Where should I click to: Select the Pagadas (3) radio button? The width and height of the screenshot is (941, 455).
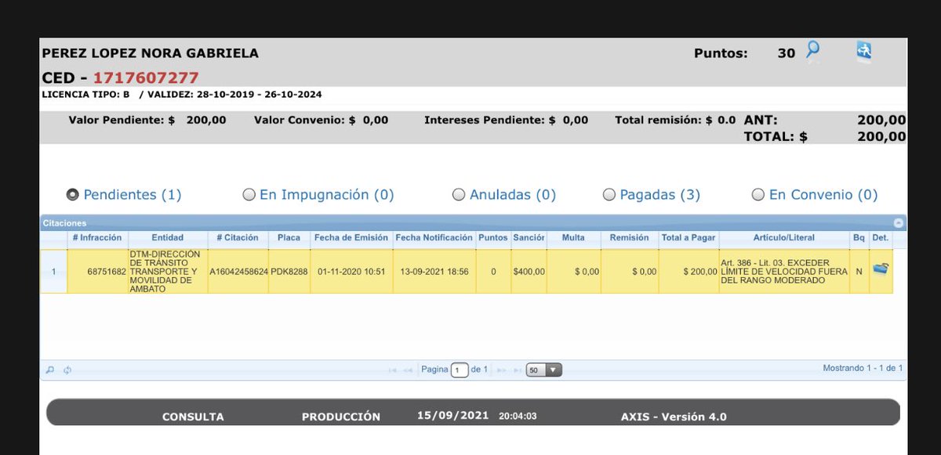click(609, 194)
